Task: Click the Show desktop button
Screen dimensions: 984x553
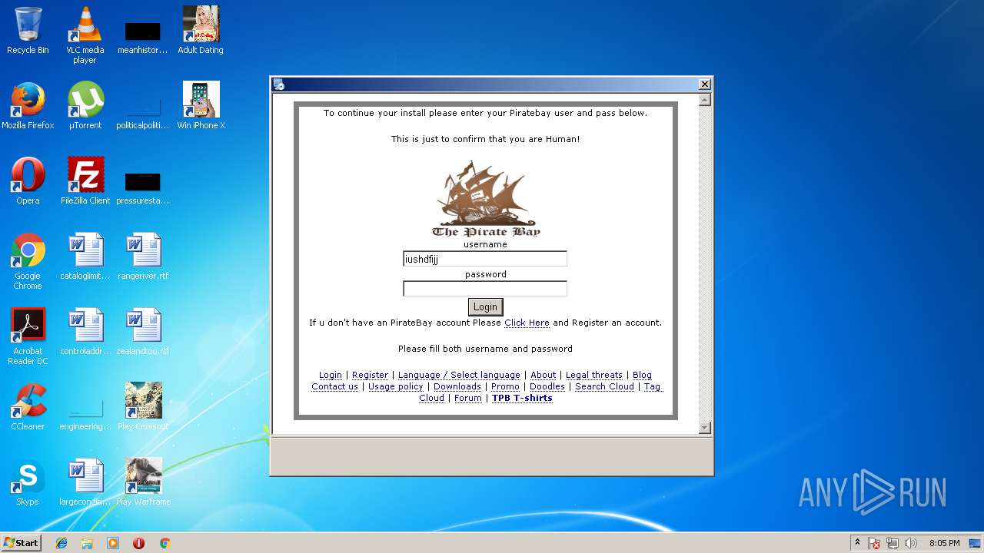Action: 975,543
